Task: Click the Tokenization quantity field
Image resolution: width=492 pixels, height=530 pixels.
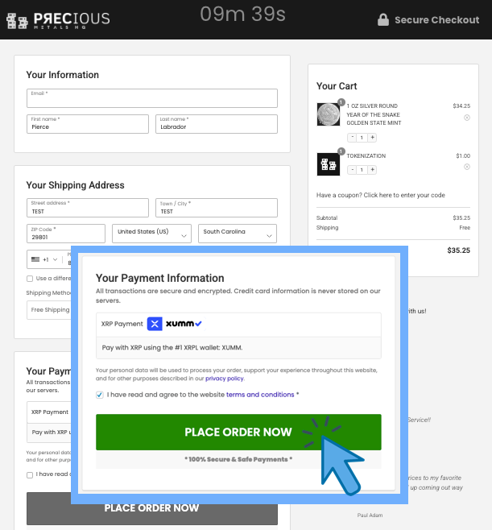Action: pos(362,170)
